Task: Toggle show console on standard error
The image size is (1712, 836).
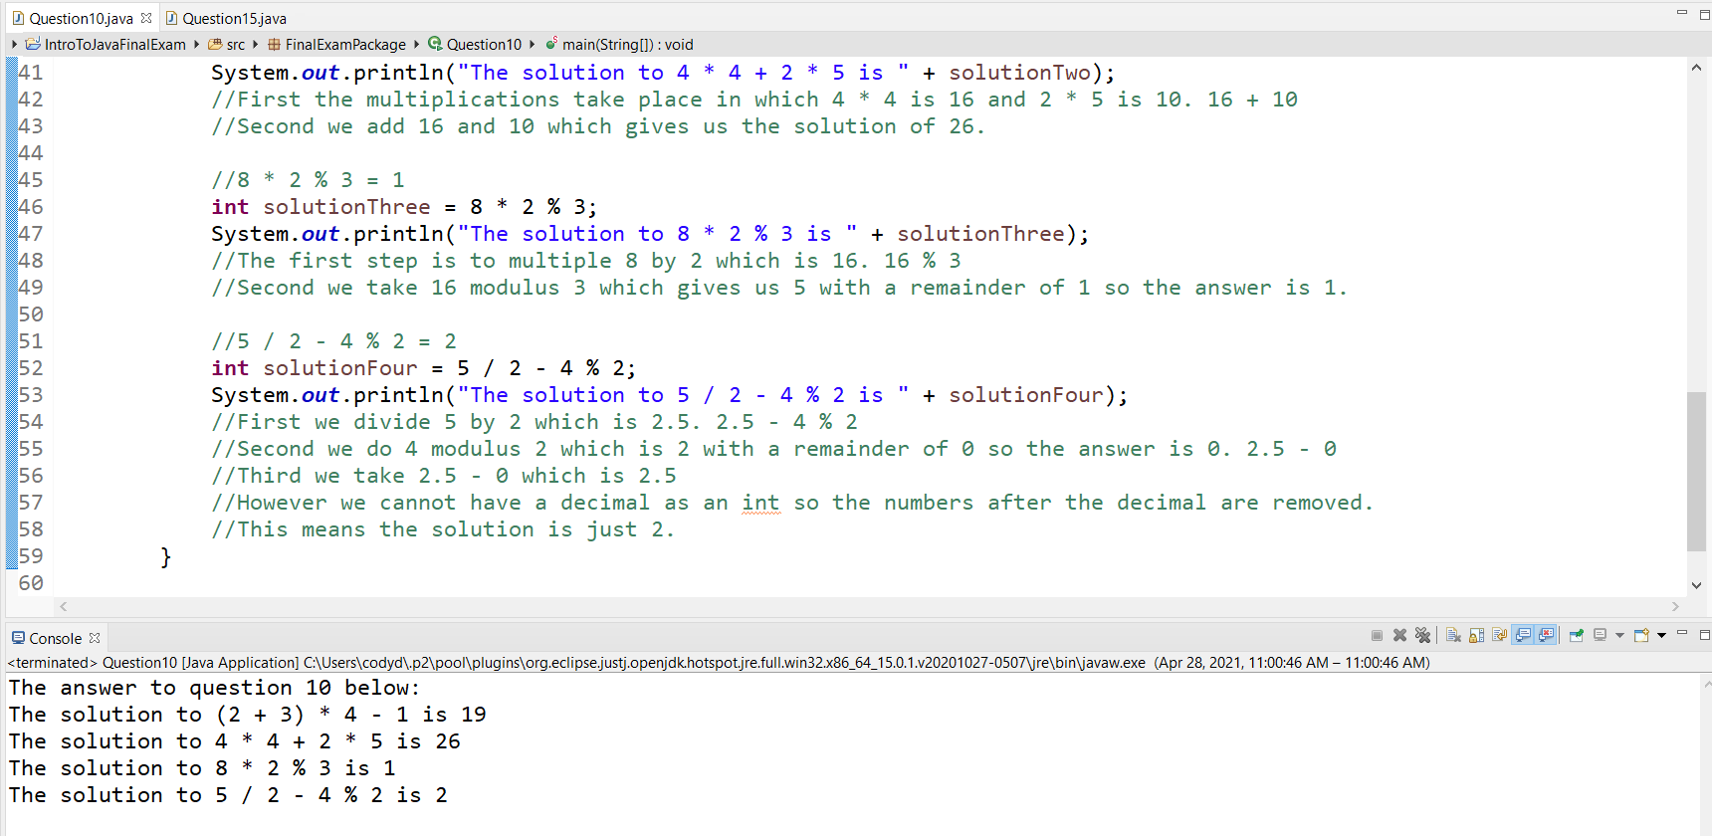Action: point(1546,635)
